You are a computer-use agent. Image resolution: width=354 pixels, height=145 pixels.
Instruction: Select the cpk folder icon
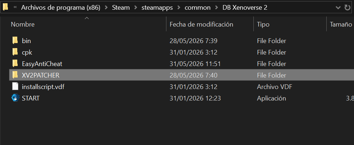coord(15,52)
